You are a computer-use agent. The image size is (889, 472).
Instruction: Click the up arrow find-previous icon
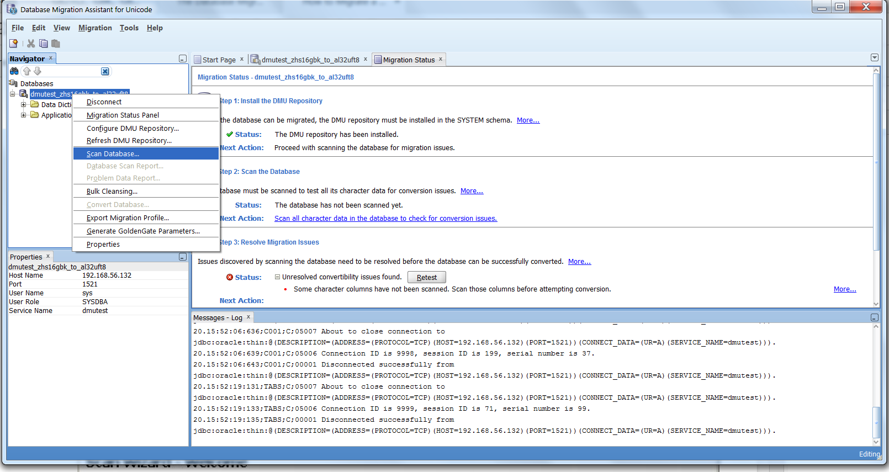(x=27, y=71)
